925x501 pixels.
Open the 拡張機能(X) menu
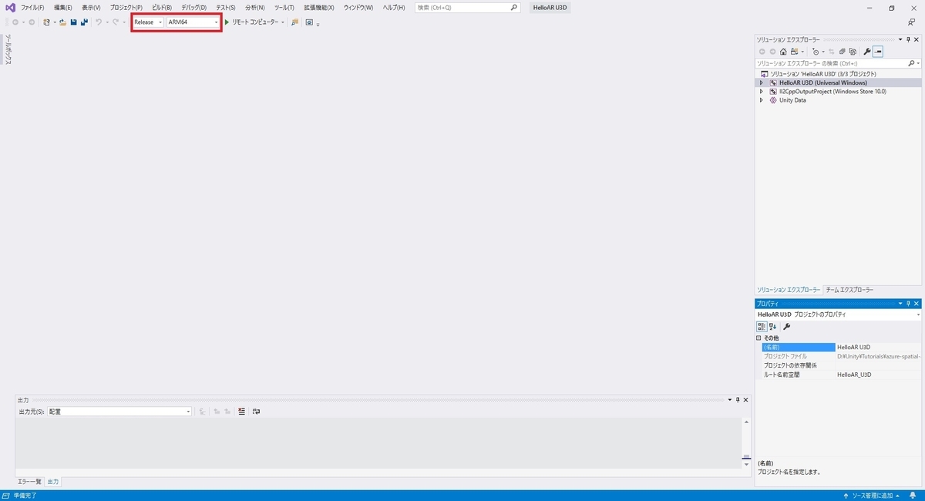pos(319,7)
